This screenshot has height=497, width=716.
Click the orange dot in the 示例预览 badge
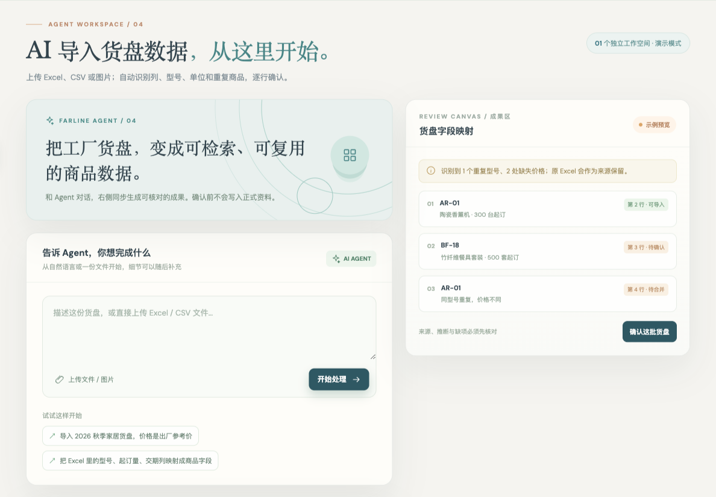pos(641,125)
